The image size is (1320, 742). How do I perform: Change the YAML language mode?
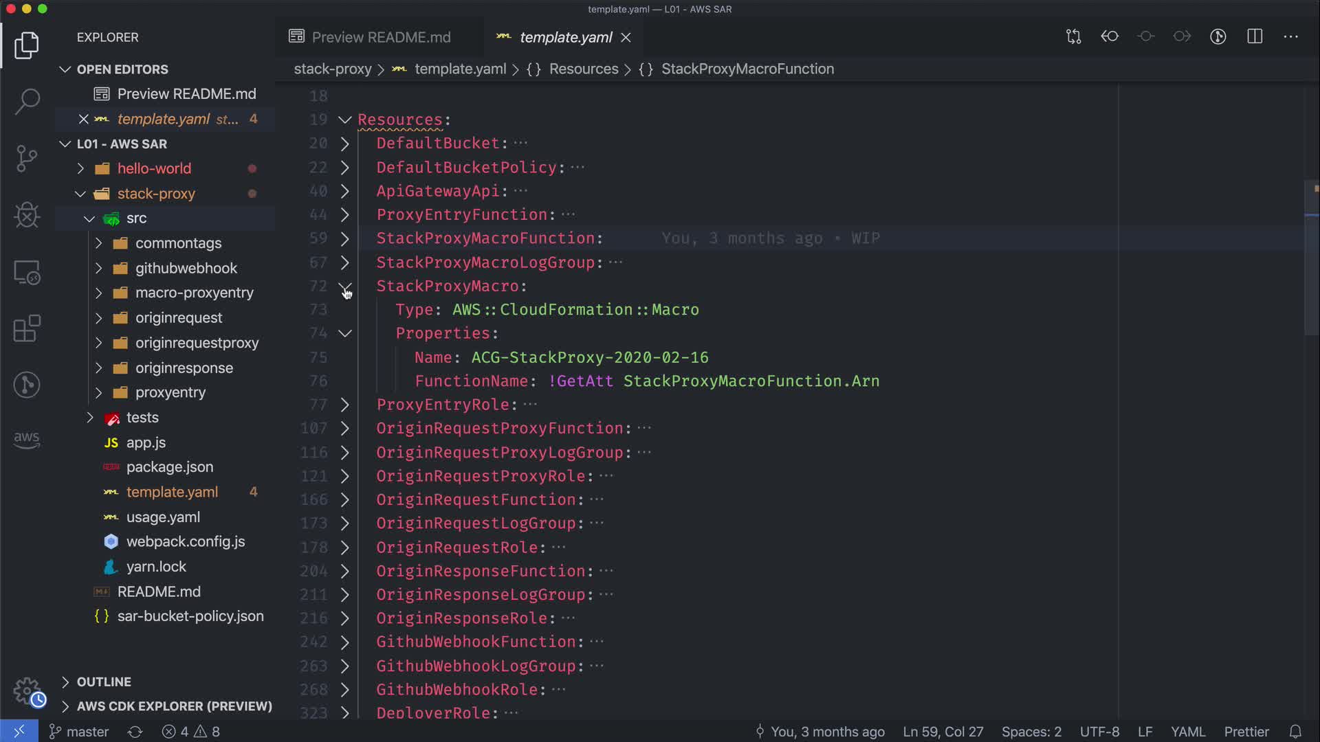pos(1187,732)
